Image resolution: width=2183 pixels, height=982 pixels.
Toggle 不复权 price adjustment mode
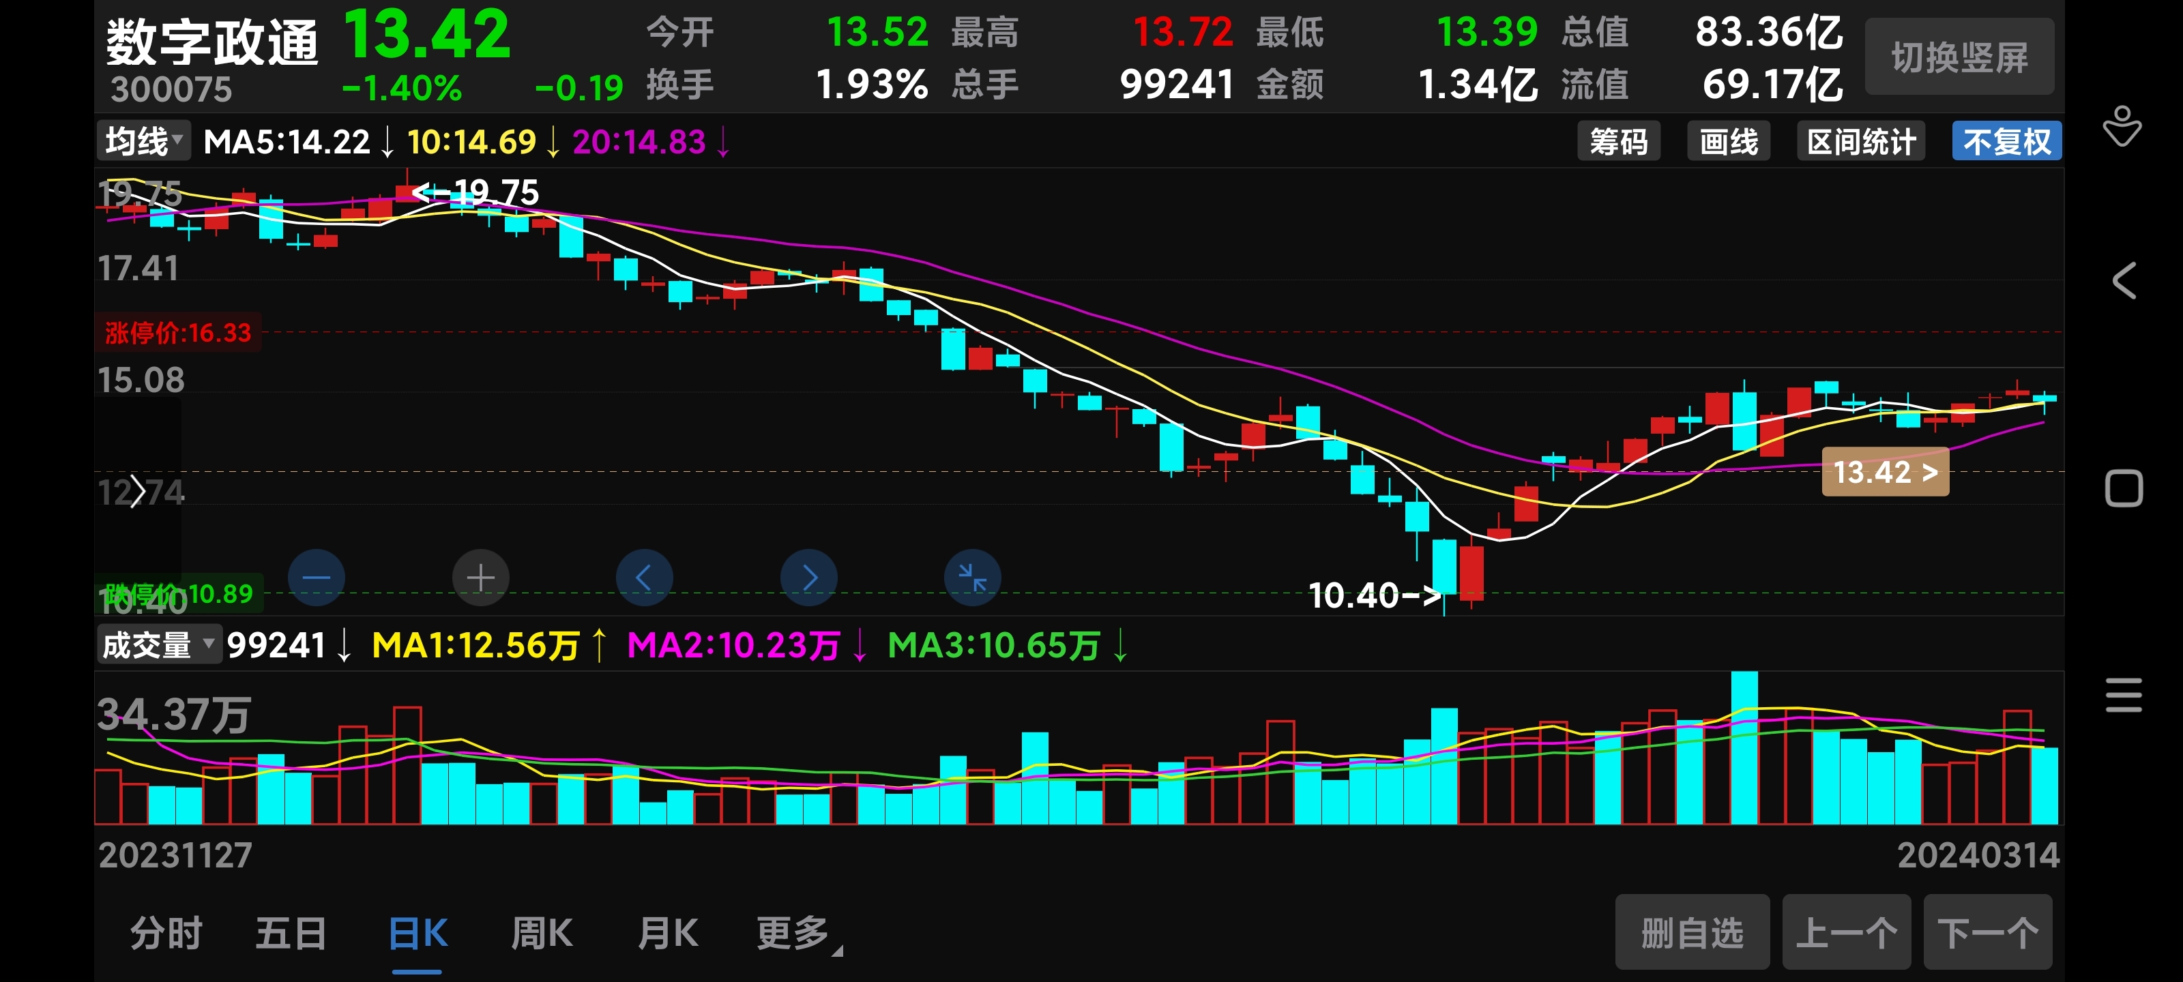coord(2006,141)
